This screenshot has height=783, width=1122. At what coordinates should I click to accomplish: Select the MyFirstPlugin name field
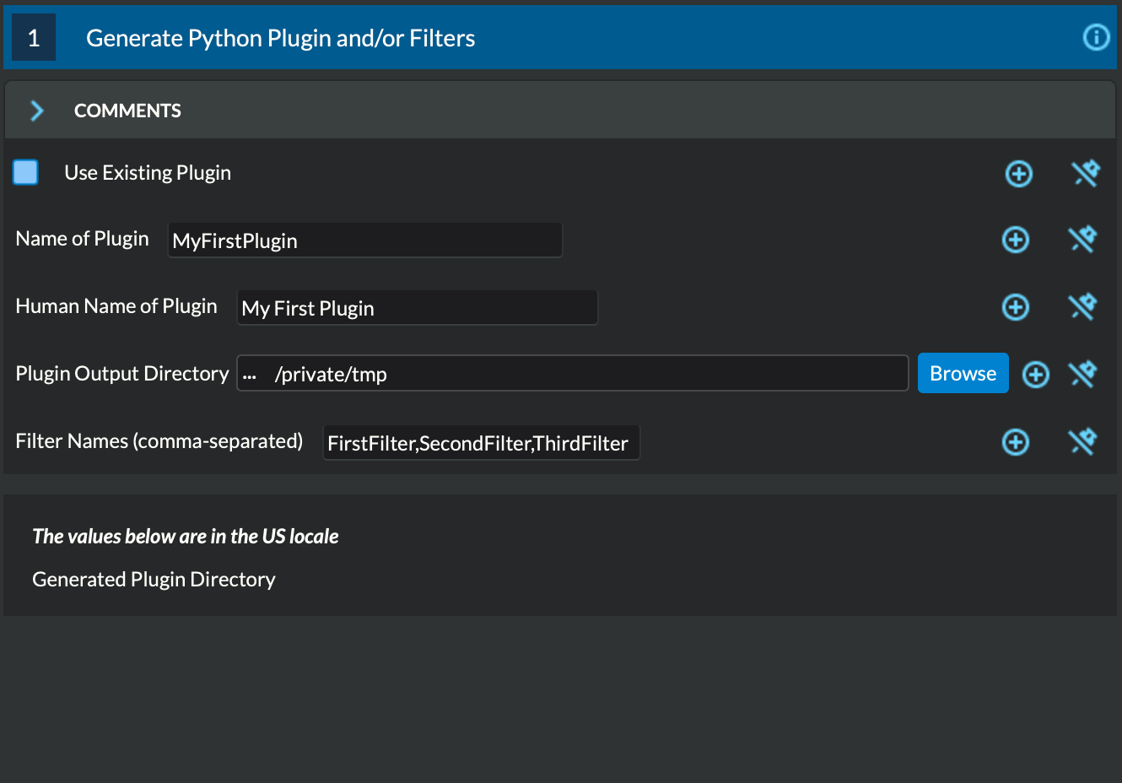click(x=365, y=240)
